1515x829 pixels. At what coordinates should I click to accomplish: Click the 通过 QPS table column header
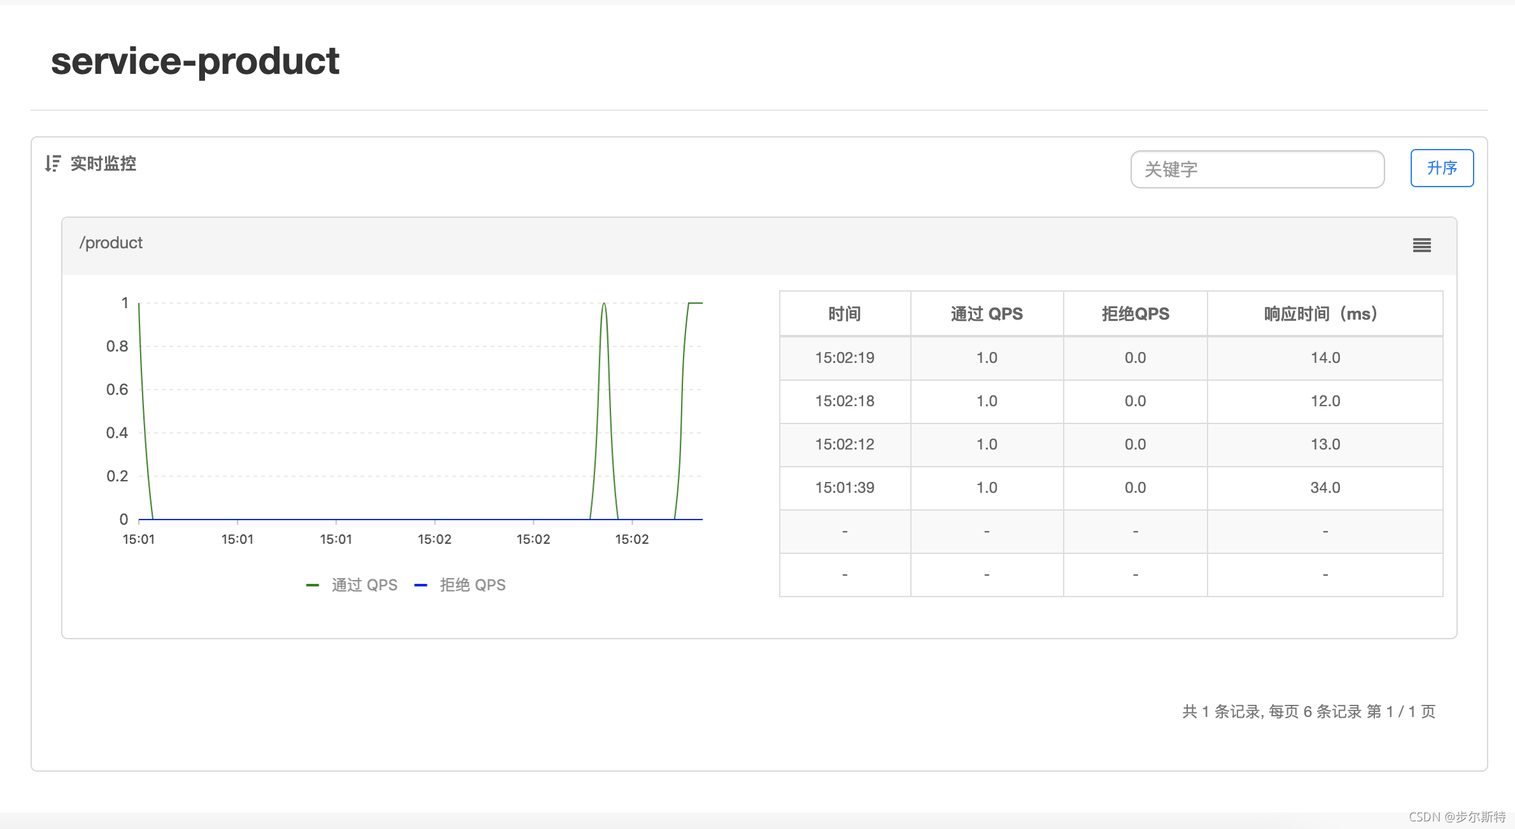[x=987, y=314]
